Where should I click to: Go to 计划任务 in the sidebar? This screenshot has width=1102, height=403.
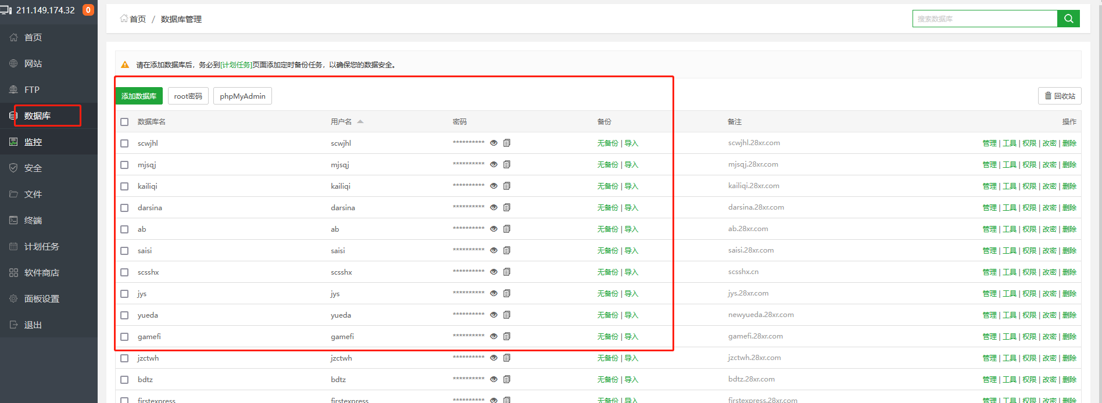(42, 246)
